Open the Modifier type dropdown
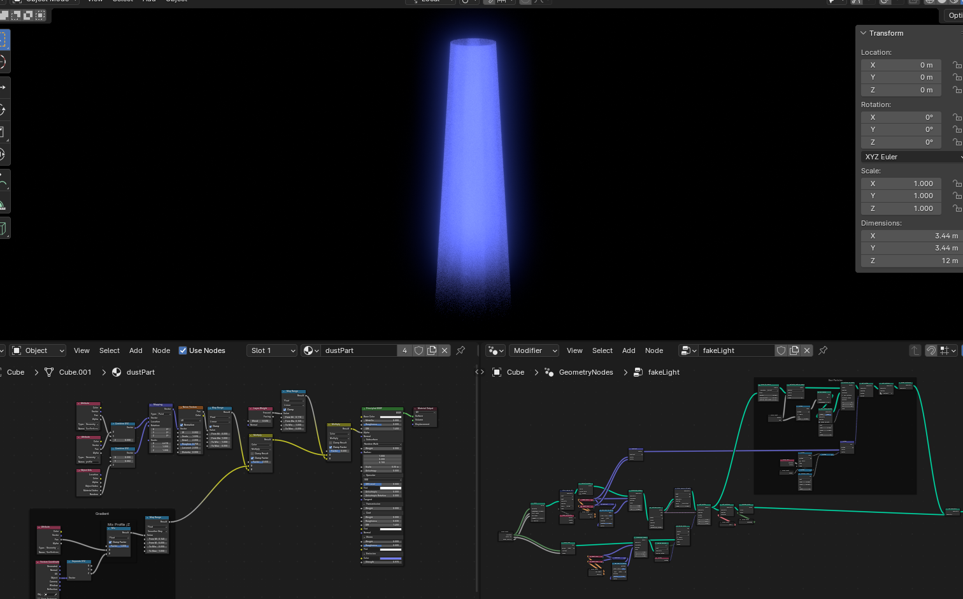This screenshot has height=599, width=963. point(534,350)
